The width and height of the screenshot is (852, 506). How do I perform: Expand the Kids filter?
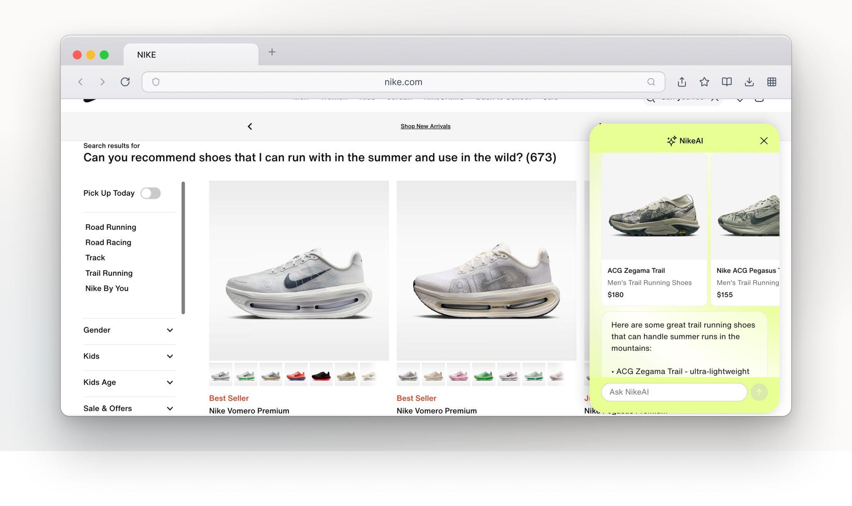[x=130, y=356]
